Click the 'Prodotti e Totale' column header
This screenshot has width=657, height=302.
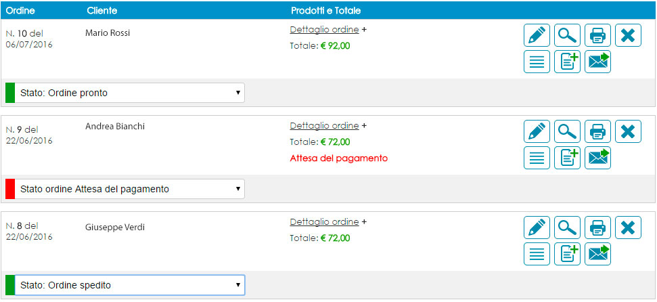point(326,10)
